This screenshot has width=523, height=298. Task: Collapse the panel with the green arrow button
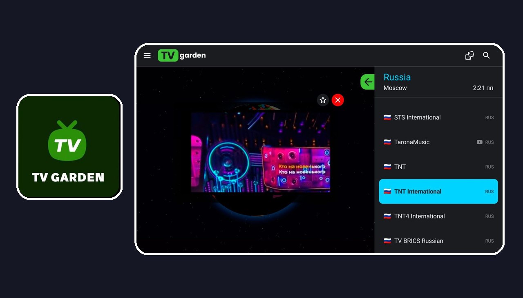coord(368,82)
